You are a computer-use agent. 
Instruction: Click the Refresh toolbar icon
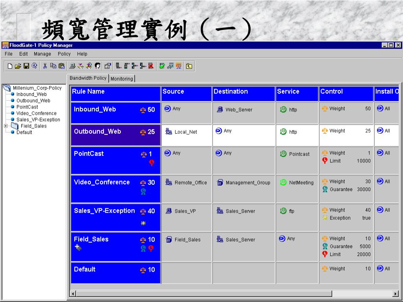click(x=35, y=66)
